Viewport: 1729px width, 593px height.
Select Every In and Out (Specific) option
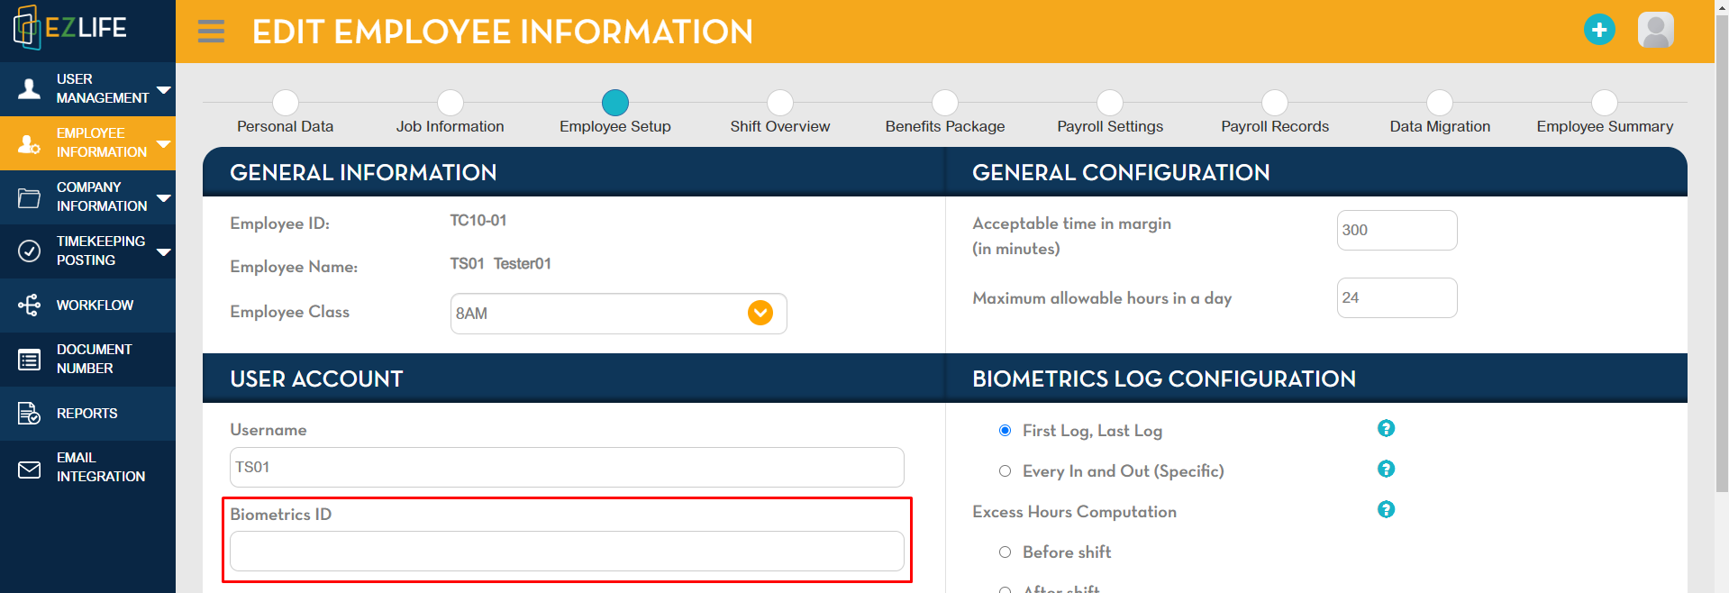(1005, 471)
